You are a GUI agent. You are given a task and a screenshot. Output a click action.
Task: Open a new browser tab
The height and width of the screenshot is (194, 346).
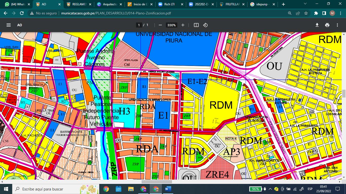click(283, 4)
